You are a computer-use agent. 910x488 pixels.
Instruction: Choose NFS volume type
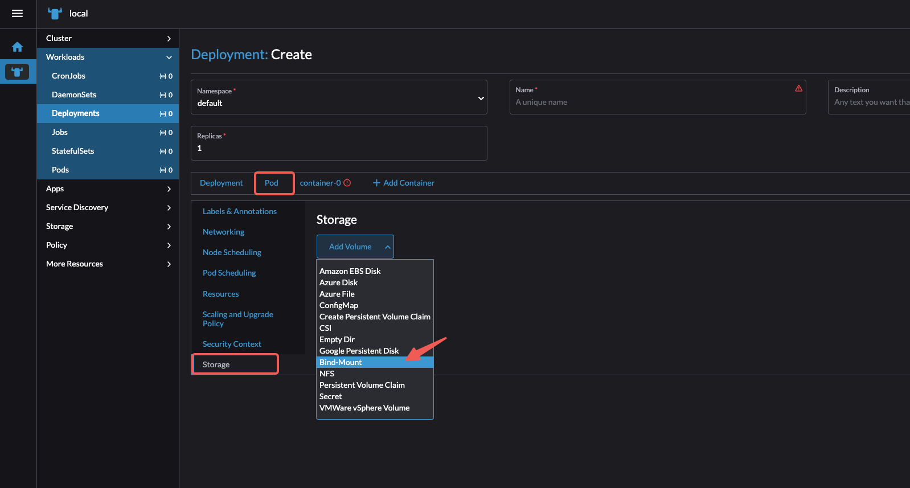click(x=375, y=374)
